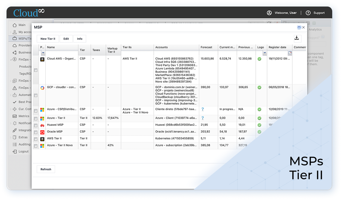Viewport: 342px width, 200px height.
Task: Click the Oracle logo icon
Action: (42, 132)
